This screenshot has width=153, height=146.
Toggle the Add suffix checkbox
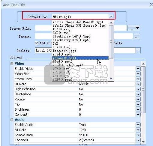[37, 43]
